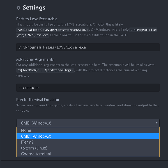Click the Run In Terminal Emulator label
Image resolution: width=168 pixels, height=168 pixels.
click(38, 100)
